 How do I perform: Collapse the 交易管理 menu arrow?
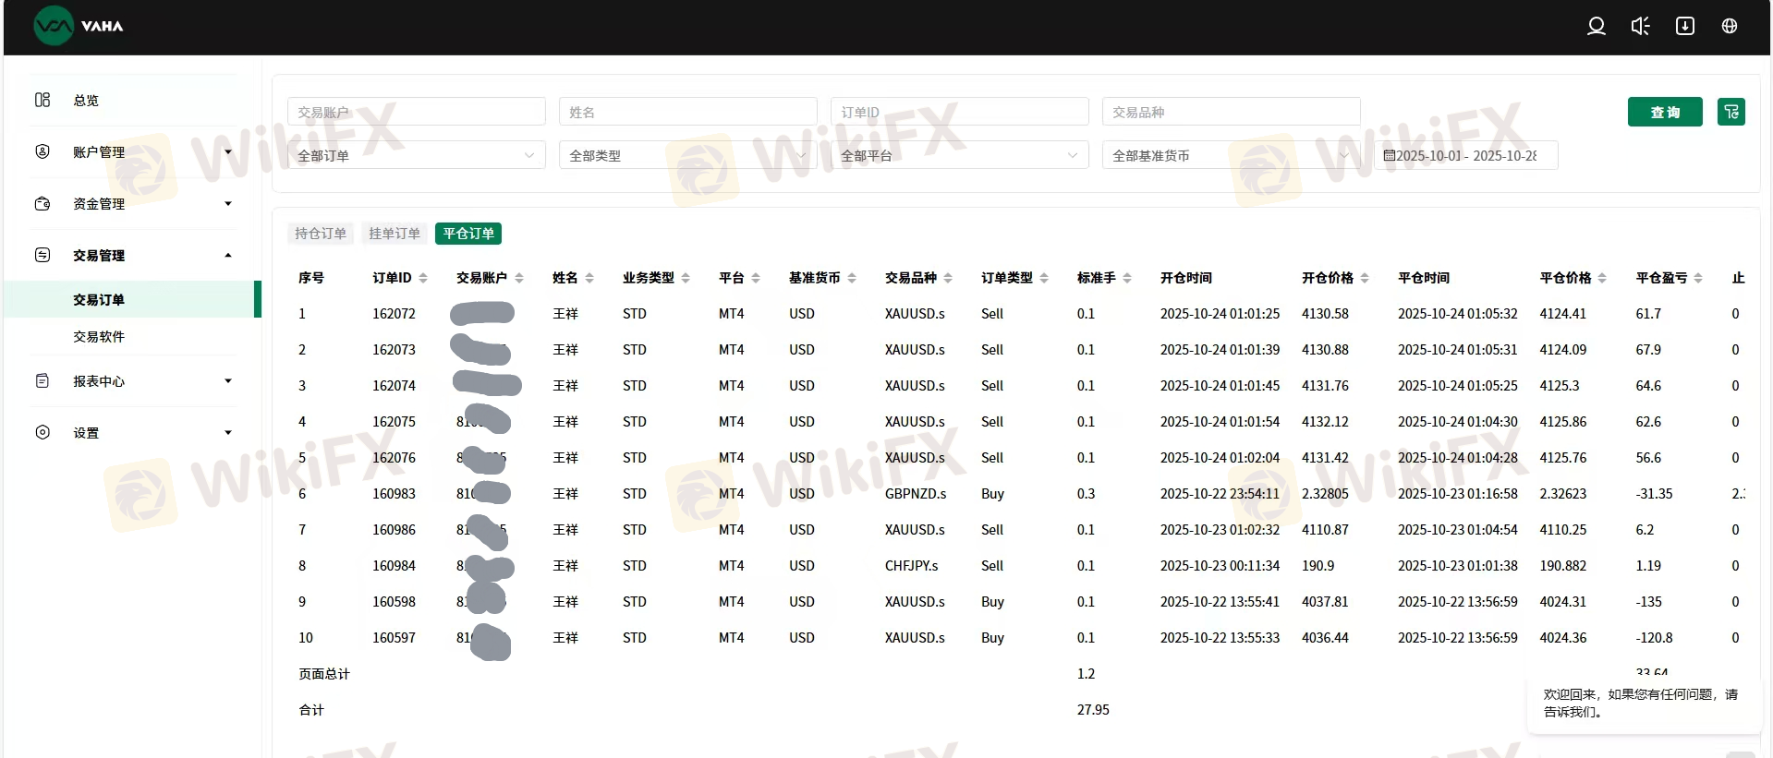[x=228, y=256]
